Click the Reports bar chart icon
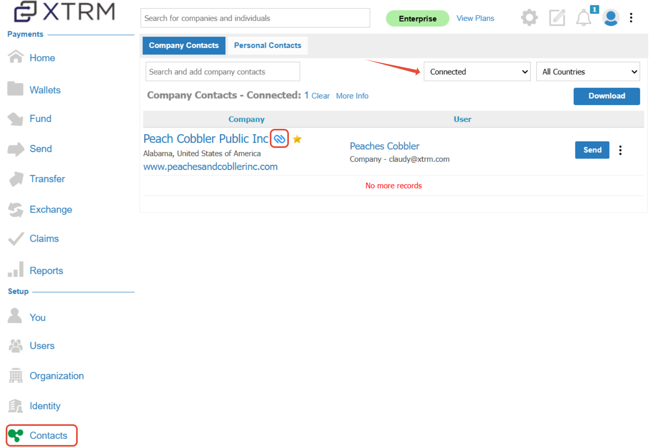This screenshot has height=447, width=658. 15,269
